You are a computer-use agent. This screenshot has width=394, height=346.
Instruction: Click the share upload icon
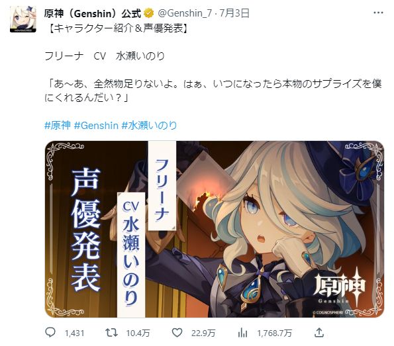click(x=319, y=333)
